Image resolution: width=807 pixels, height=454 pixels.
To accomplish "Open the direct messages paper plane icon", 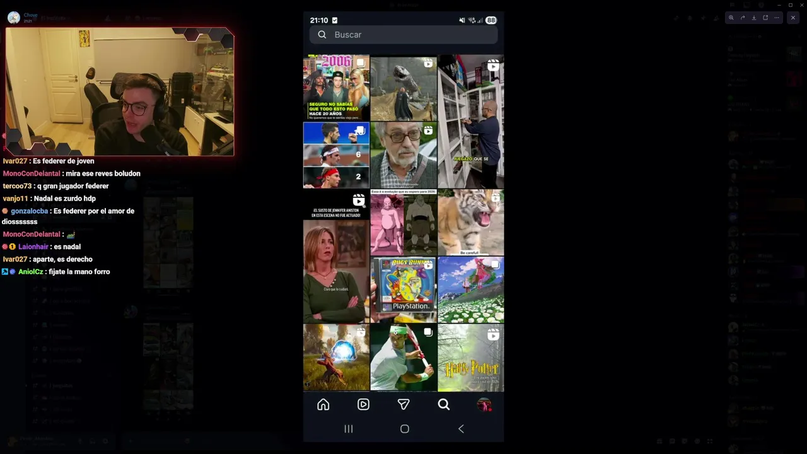I will click(403, 405).
